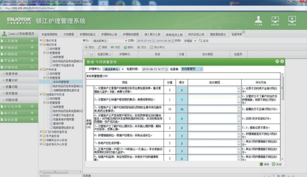Select the 危重患者护理质量 tree item
307x177 pixels.
(x=64, y=119)
